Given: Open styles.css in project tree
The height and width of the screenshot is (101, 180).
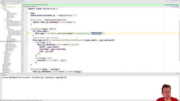Looking at the screenshot, I should pyautogui.click(x=7, y=60).
